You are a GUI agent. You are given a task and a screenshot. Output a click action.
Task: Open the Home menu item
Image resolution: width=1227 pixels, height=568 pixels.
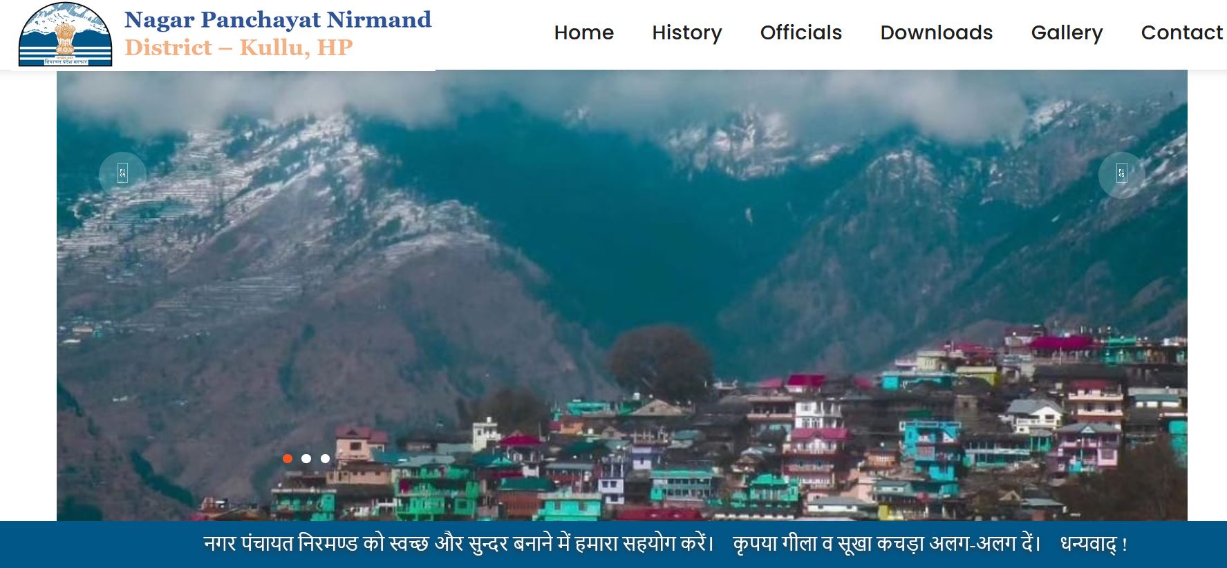[x=584, y=32]
